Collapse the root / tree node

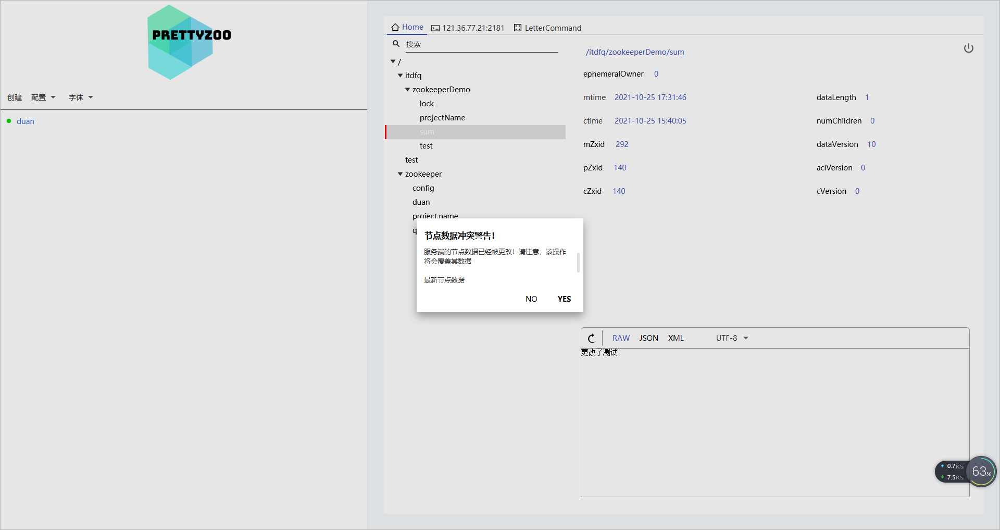coord(393,61)
